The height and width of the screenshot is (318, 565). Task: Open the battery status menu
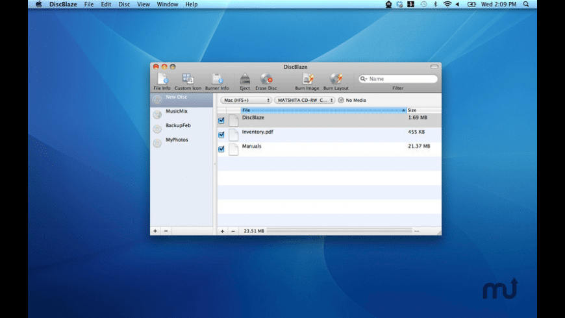tap(471, 5)
